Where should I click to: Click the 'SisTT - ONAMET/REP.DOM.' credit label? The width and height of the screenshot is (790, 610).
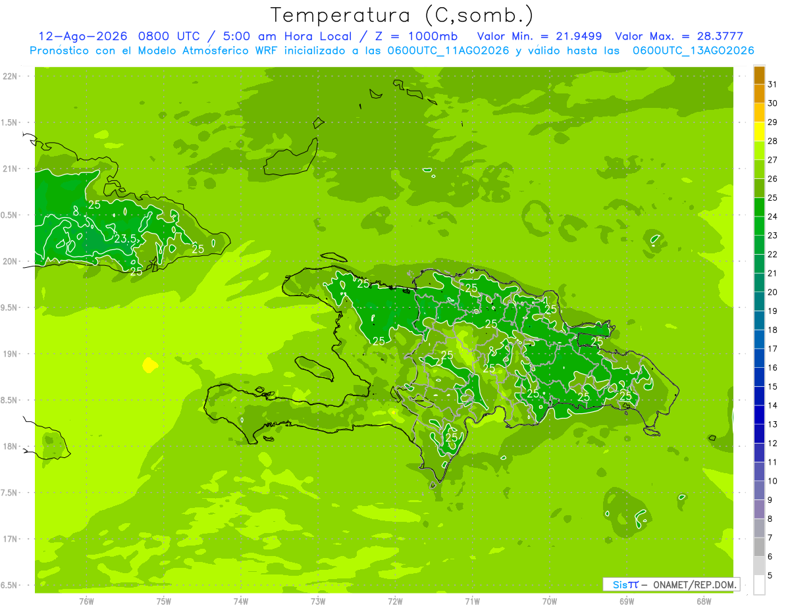point(671,584)
